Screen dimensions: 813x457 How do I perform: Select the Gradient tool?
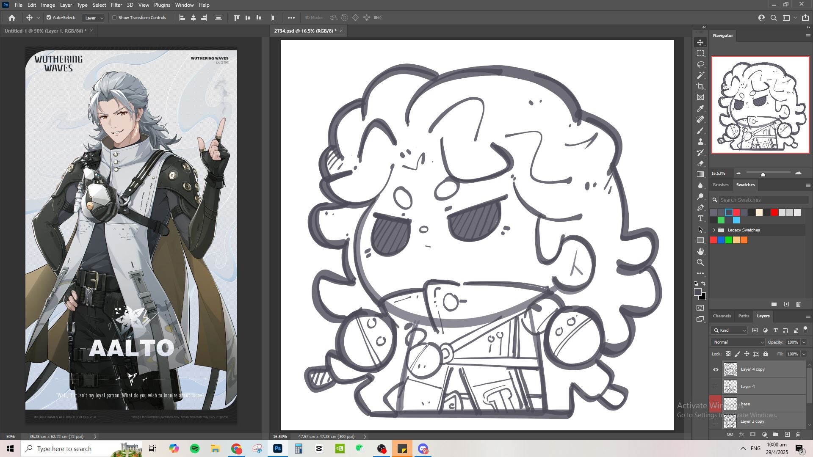click(701, 174)
